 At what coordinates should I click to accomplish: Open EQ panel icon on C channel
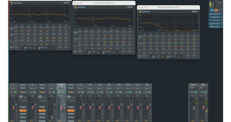tap(55, 114)
